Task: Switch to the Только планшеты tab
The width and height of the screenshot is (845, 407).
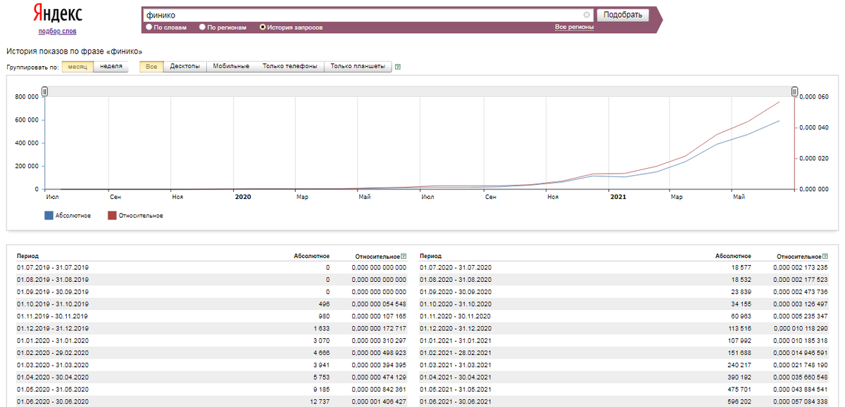Action: tap(358, 67)
